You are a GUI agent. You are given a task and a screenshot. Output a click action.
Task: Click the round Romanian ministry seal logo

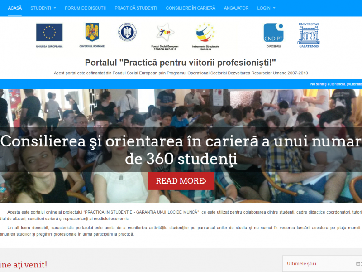[x=128, y=32]
